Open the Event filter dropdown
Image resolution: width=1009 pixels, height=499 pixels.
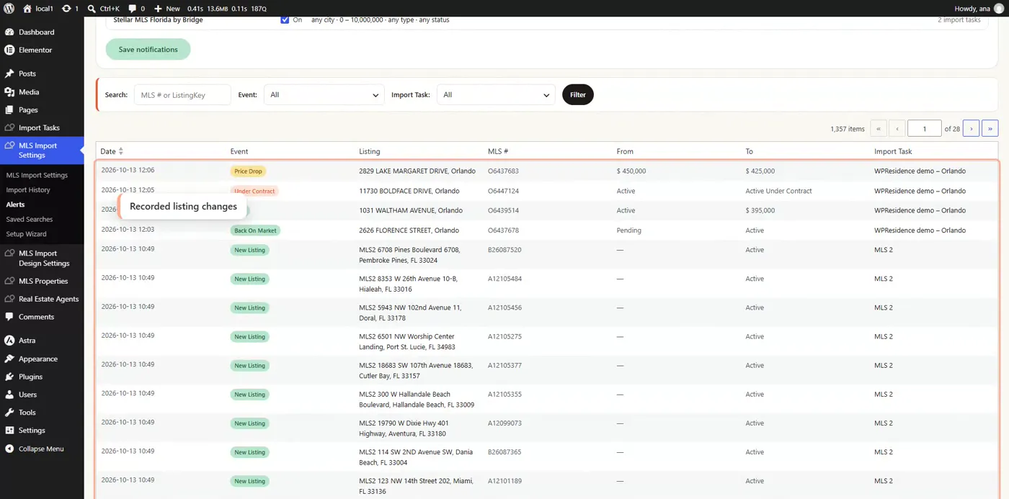[324, 94]
